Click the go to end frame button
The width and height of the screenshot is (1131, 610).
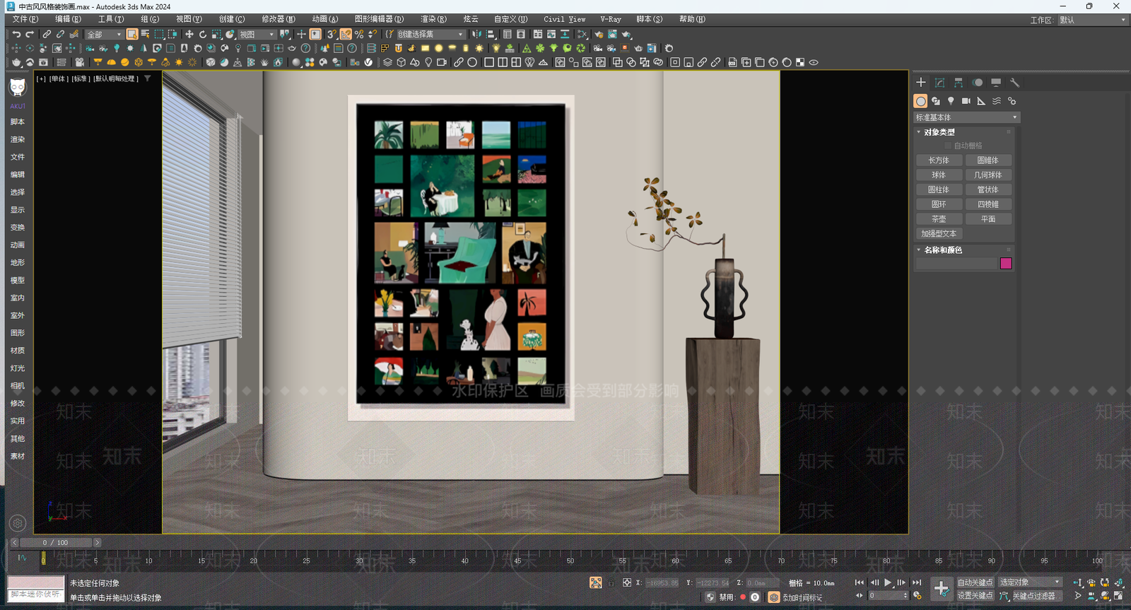(917, 583)
